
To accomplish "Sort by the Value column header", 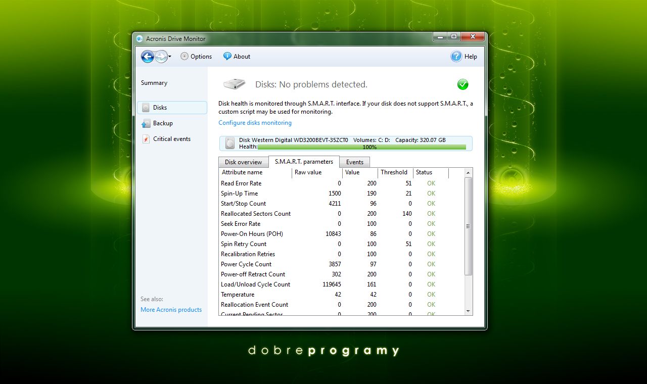I will [x=359, y=172].
